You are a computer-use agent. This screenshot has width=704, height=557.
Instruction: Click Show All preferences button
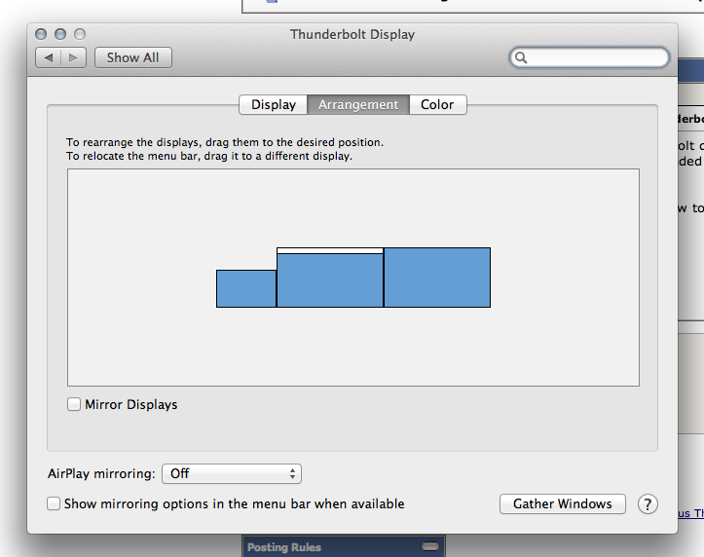point(132,57)
